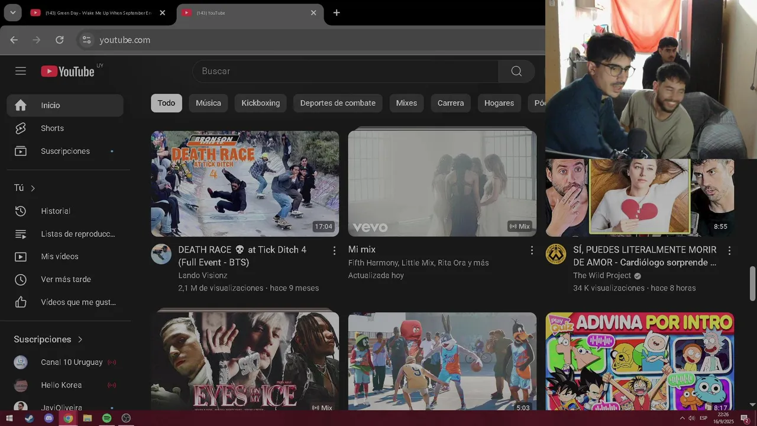Open Historial in the sidebar
Screen dimensions: 757x426
65,211
